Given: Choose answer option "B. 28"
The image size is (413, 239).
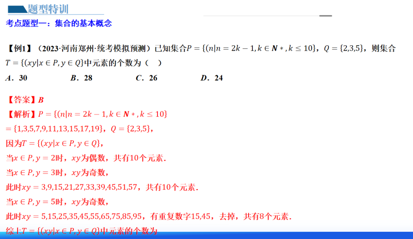Looking at the screenshot, I should [x=81, y=78].
